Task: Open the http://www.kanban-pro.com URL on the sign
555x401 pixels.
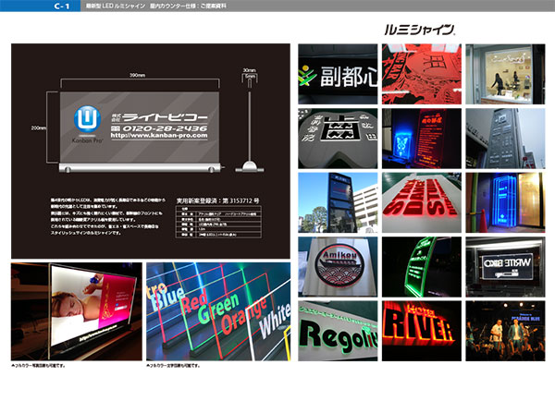Action: [x=159, y=136]
